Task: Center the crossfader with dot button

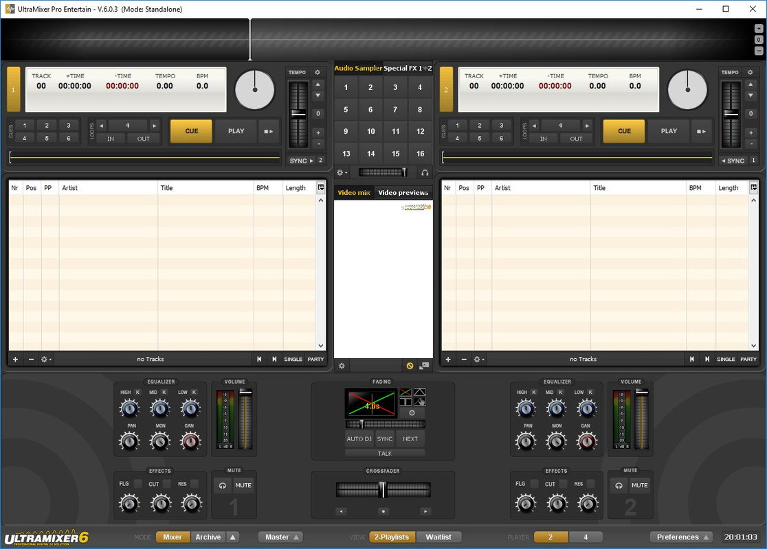Action: (383, 511)
